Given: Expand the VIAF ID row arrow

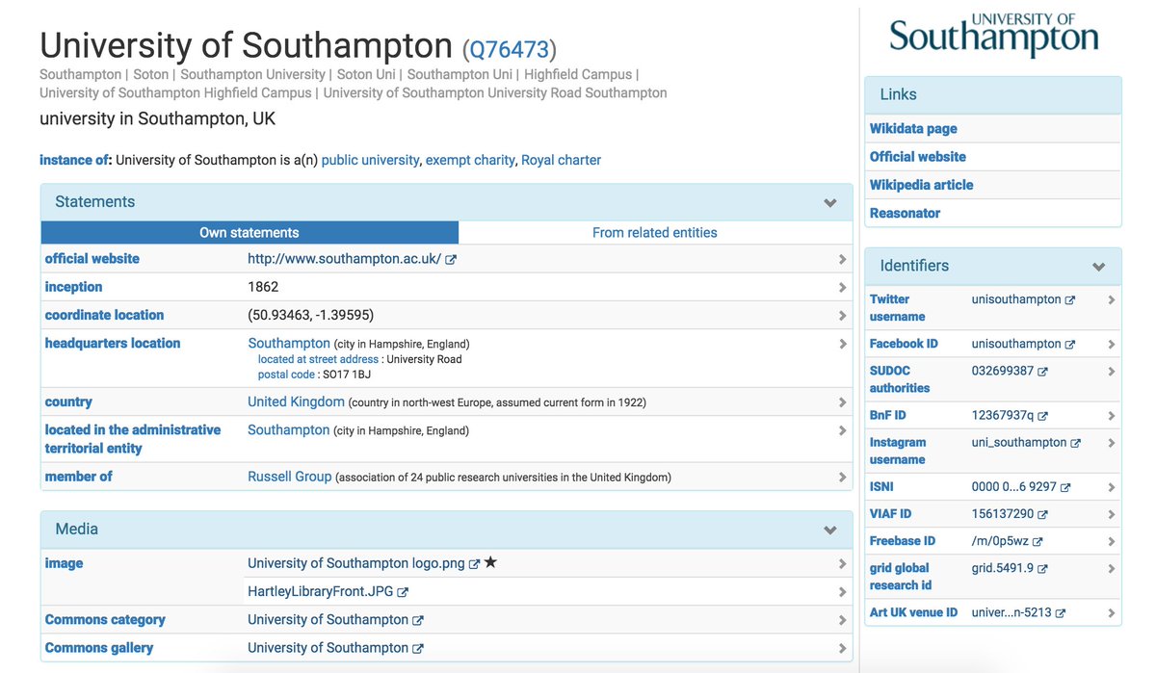Looking at the screenshot, I should click(x=1112, y=514).
